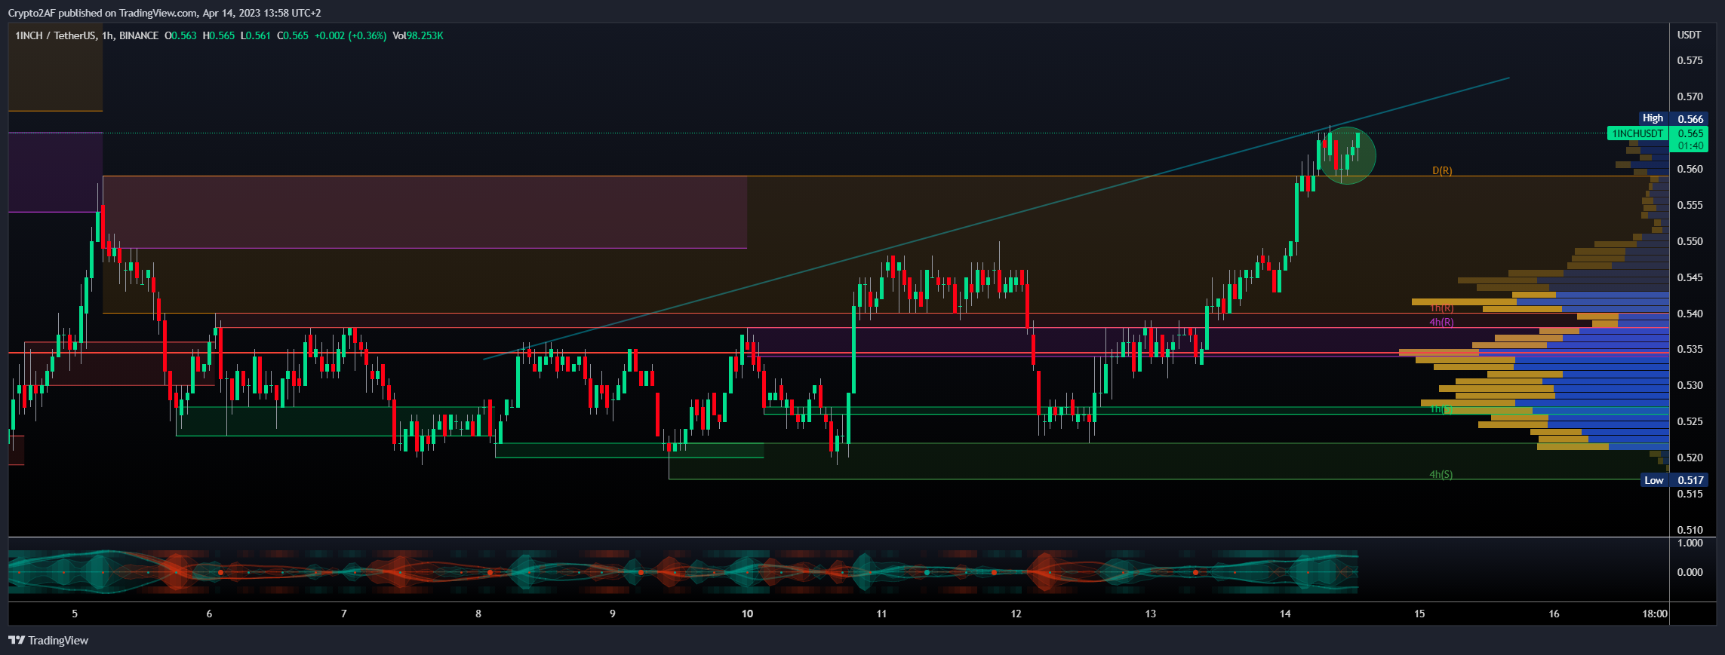This screenshot has width=1725, height=655.
Task: Click date 5 on the time axis
Action: click(x=75, y=614)
